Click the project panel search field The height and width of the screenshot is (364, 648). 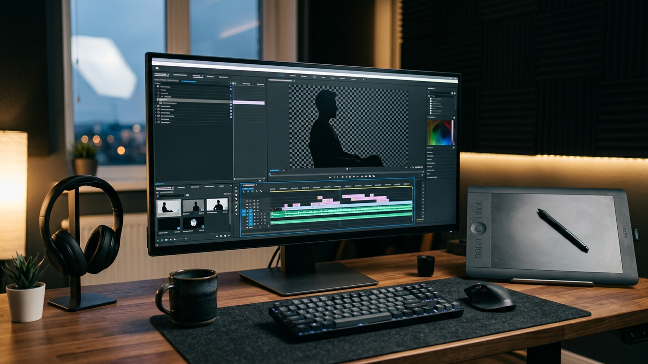[170, 195]
